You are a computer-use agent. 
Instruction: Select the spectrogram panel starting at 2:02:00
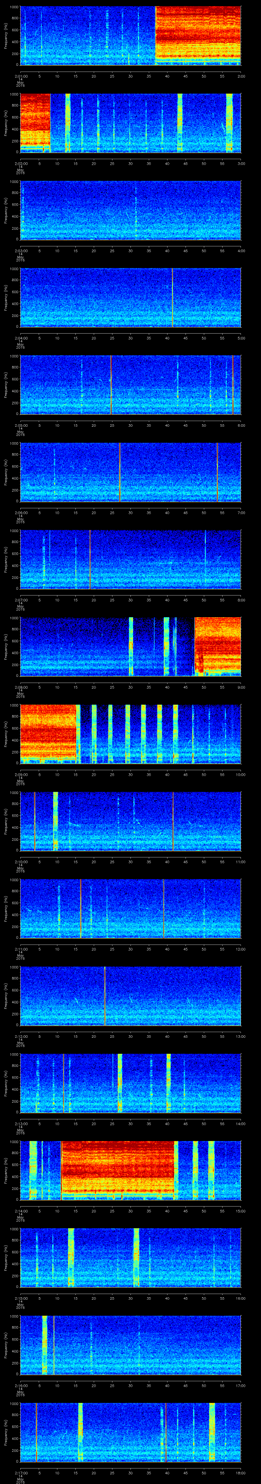click(130, 123)
